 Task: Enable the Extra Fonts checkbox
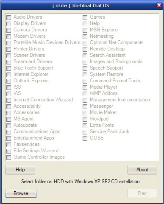point(85,126)
